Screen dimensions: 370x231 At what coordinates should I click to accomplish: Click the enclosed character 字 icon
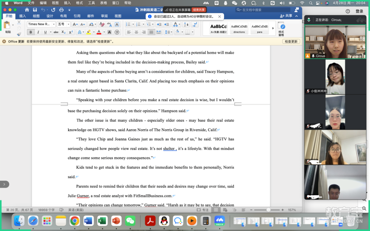117,32
